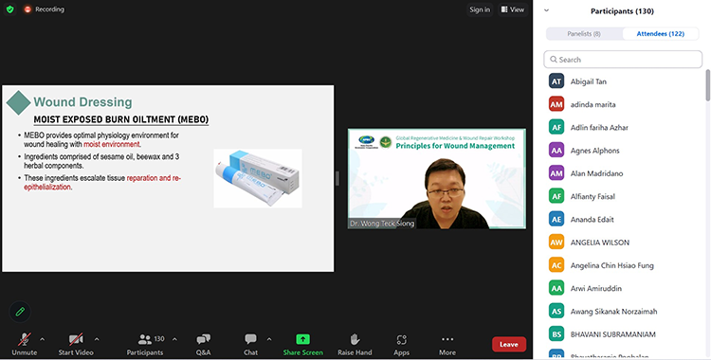Click the AS avatar of Awang Sikanak Norzaimah

(x=556, y=311)
